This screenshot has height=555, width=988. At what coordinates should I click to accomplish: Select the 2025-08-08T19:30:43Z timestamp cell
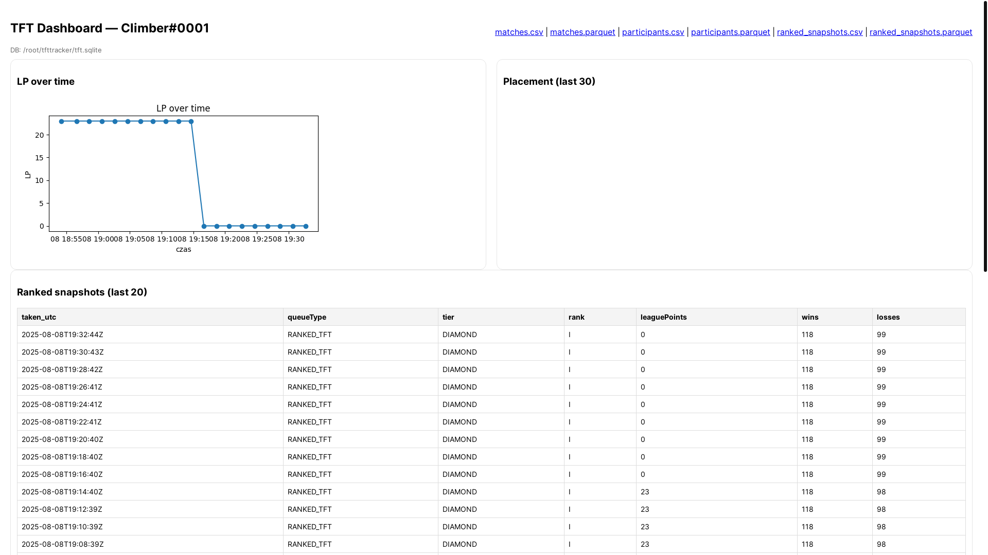click(x=150, y=352)
